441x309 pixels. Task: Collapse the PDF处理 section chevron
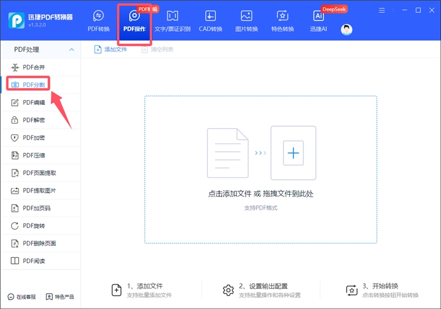(72, 49)
